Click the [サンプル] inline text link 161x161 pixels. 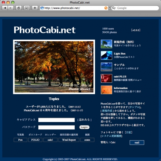(135, 107)
